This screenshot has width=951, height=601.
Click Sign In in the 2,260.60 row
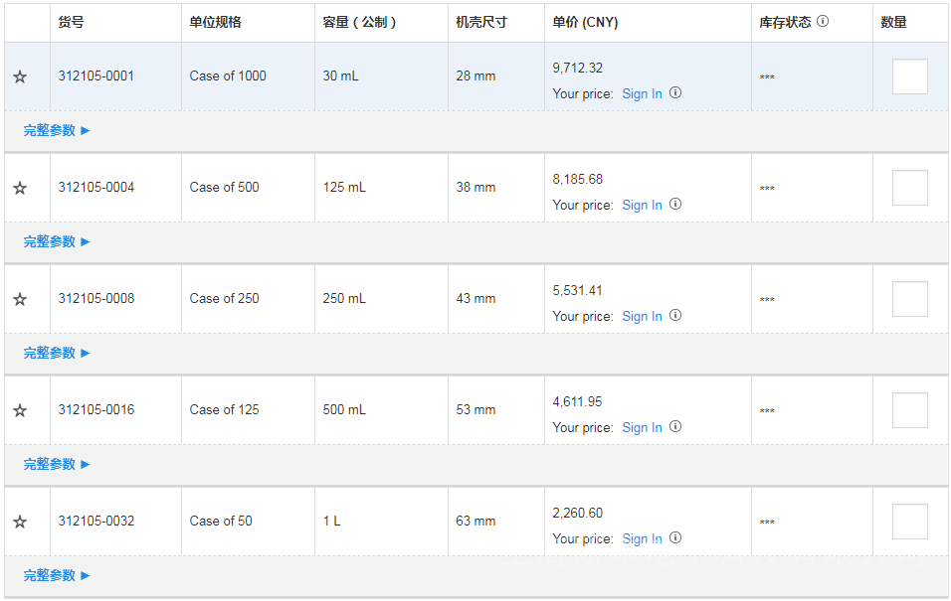click(x=642, y=538)
